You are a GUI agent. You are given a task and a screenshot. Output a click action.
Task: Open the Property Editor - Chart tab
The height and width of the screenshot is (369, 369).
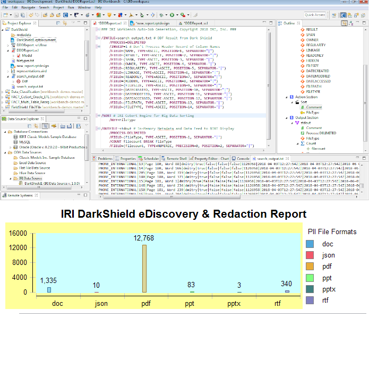click(209, 159)
